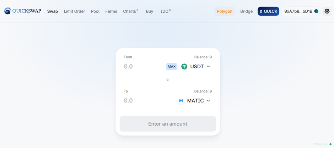Expand the MATIC token dropdown chevron
334x148 pixels.
[x=209, y=100]
